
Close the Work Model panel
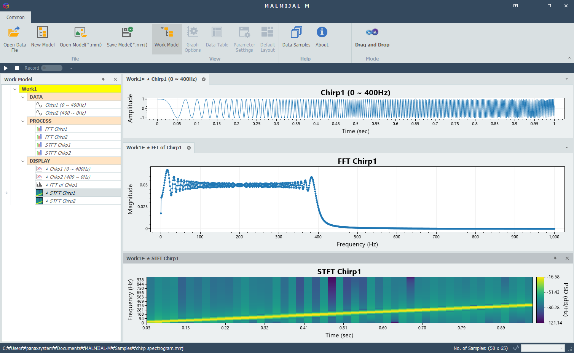pos(115,79)
